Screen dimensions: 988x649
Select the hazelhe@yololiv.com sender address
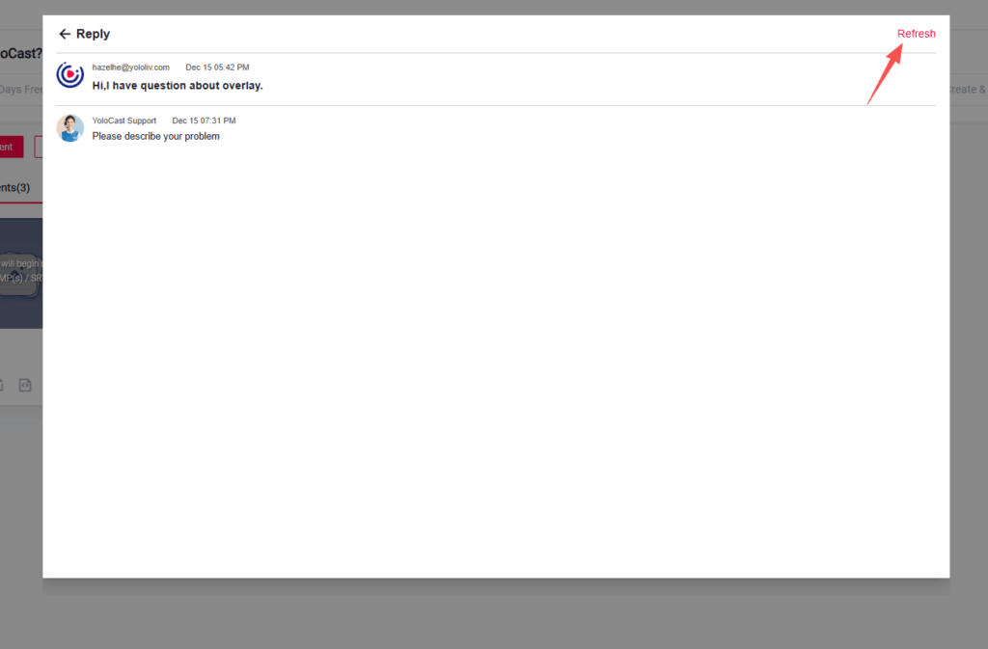tap(131, 68)
